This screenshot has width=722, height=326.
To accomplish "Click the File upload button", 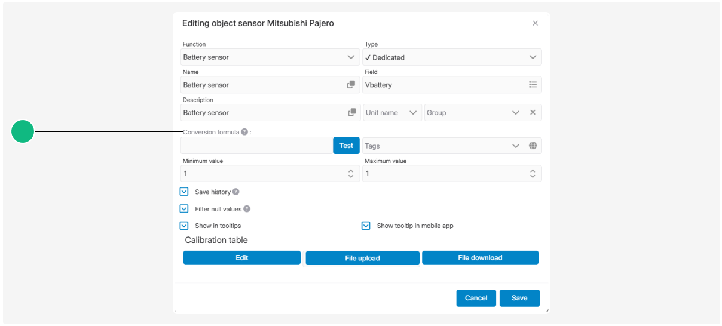I will coord(362,258).
